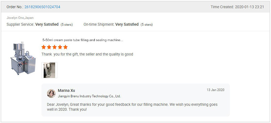Click the third orange rating star

tap(55, 47)
